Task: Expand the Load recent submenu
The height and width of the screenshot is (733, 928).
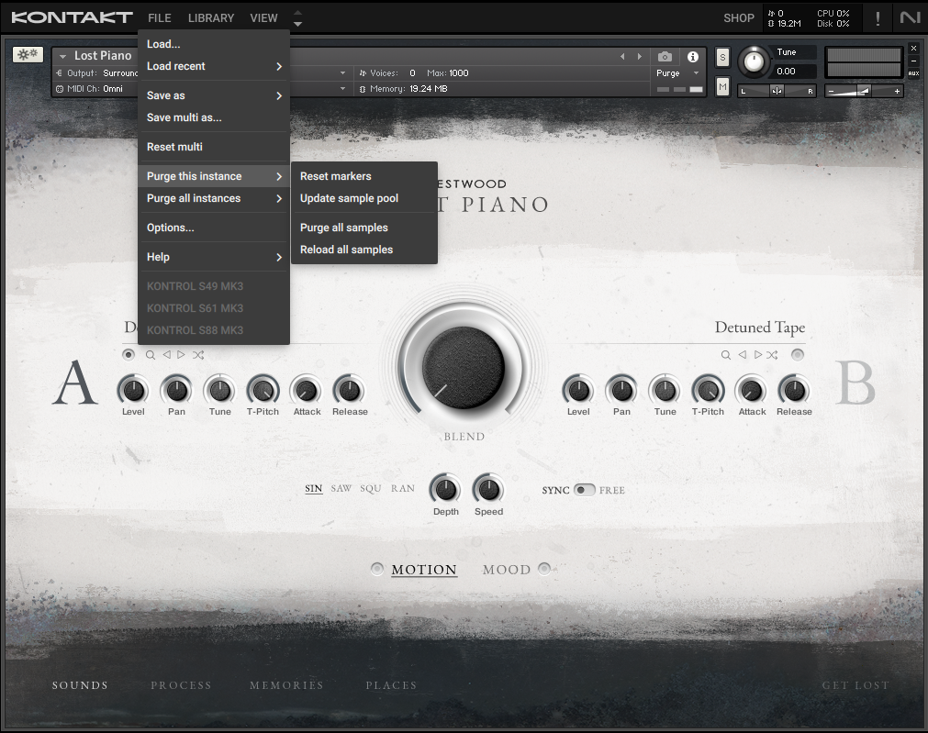Action: tap(214, 66)
